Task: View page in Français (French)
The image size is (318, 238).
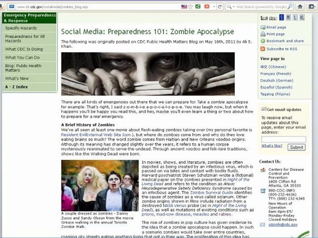Action: coord(276,74)
